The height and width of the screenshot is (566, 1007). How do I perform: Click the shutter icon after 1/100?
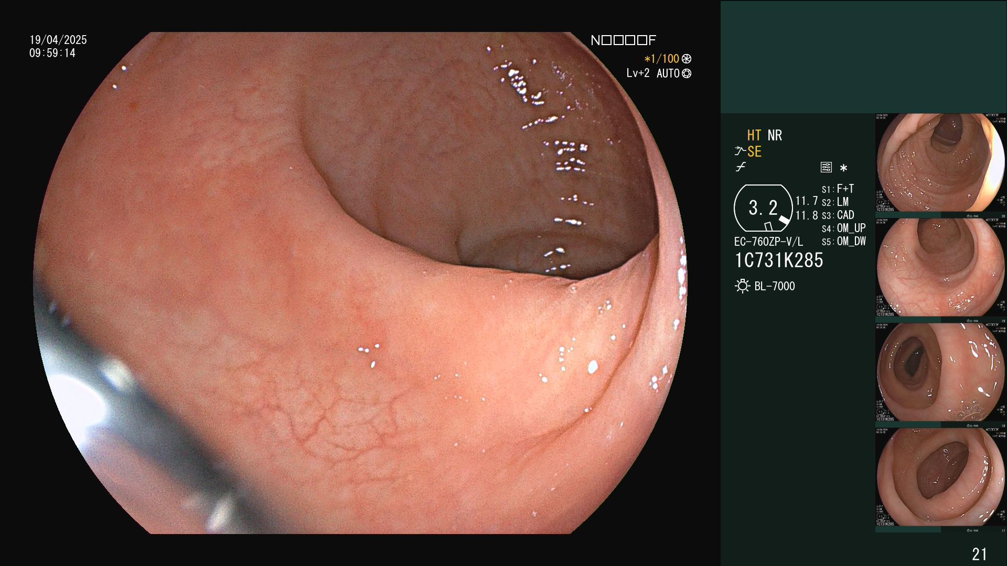687,59
